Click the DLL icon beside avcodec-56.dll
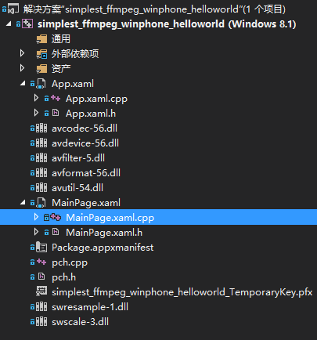The image size is (317, 340). (41, 128)
